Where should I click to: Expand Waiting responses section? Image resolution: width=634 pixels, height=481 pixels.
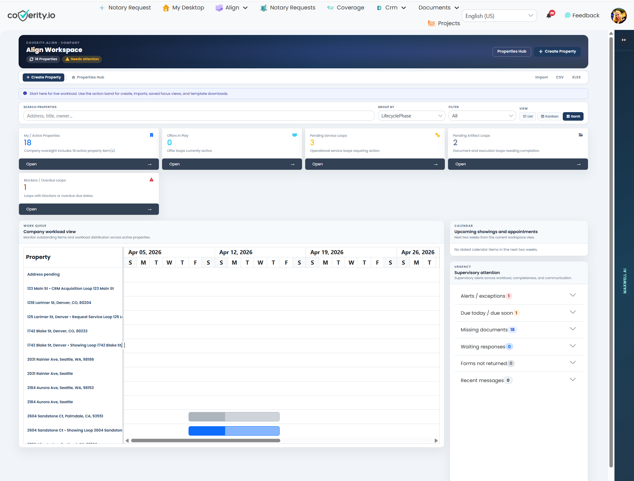(519, 347)
